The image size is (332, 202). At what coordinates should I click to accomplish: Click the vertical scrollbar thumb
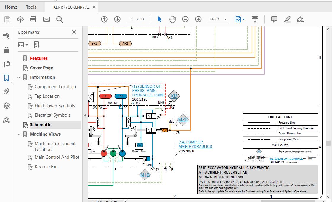[328, 143]
